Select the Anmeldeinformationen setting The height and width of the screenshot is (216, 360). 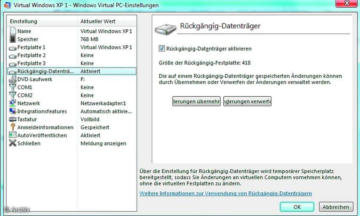click(x=72, y=127)
